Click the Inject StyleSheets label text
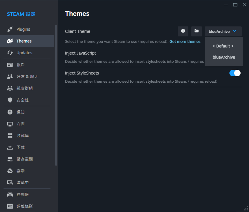 coord(82,73)
